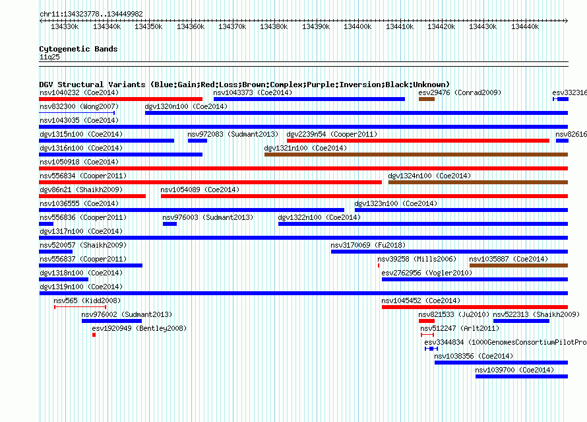Click the 134330k ruler tick label

65,26
